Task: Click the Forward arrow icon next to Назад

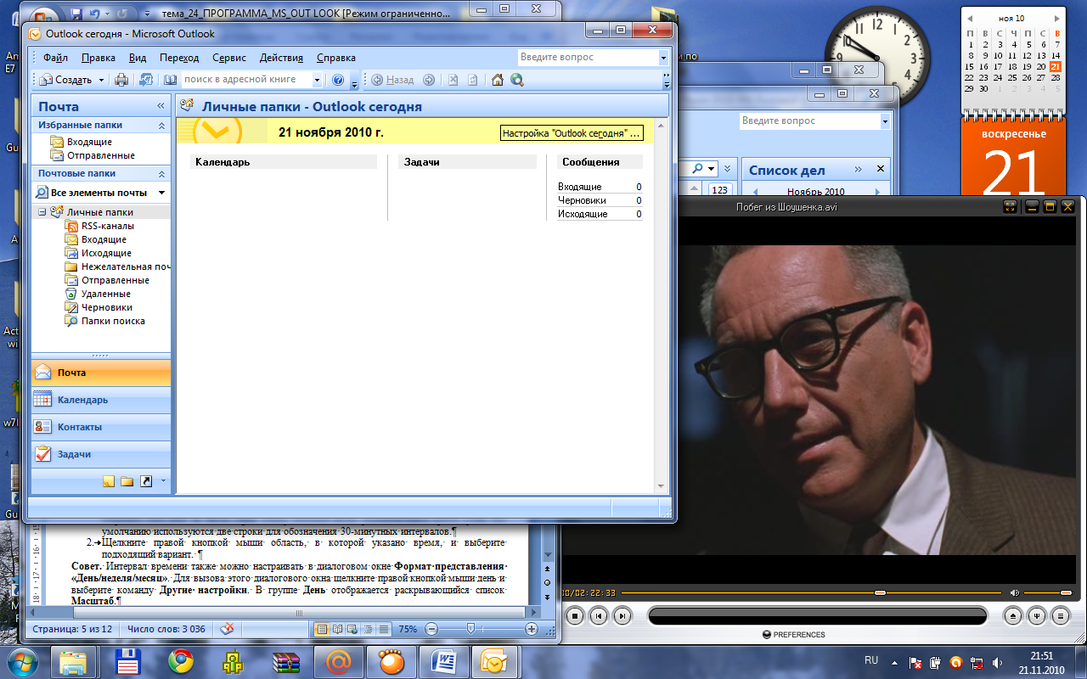Action: tap(429, 80)
